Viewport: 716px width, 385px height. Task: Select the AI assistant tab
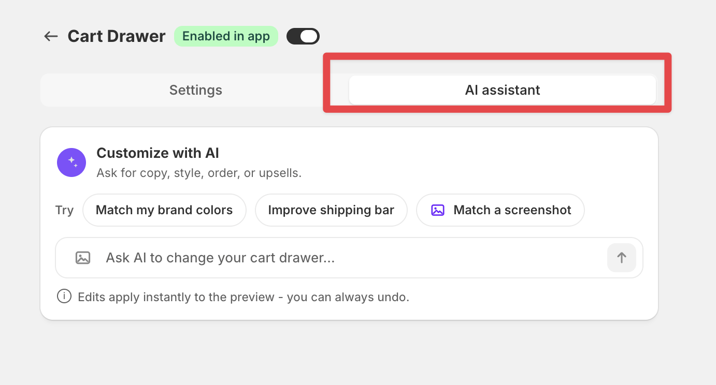tap(503, 90)
